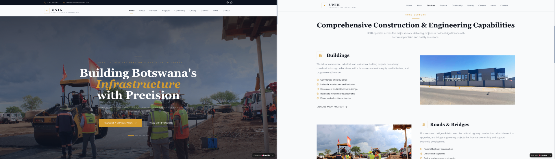Click the Request a Consultation button
The height and width of the screenshot is (159, 555).
point(120,123)
